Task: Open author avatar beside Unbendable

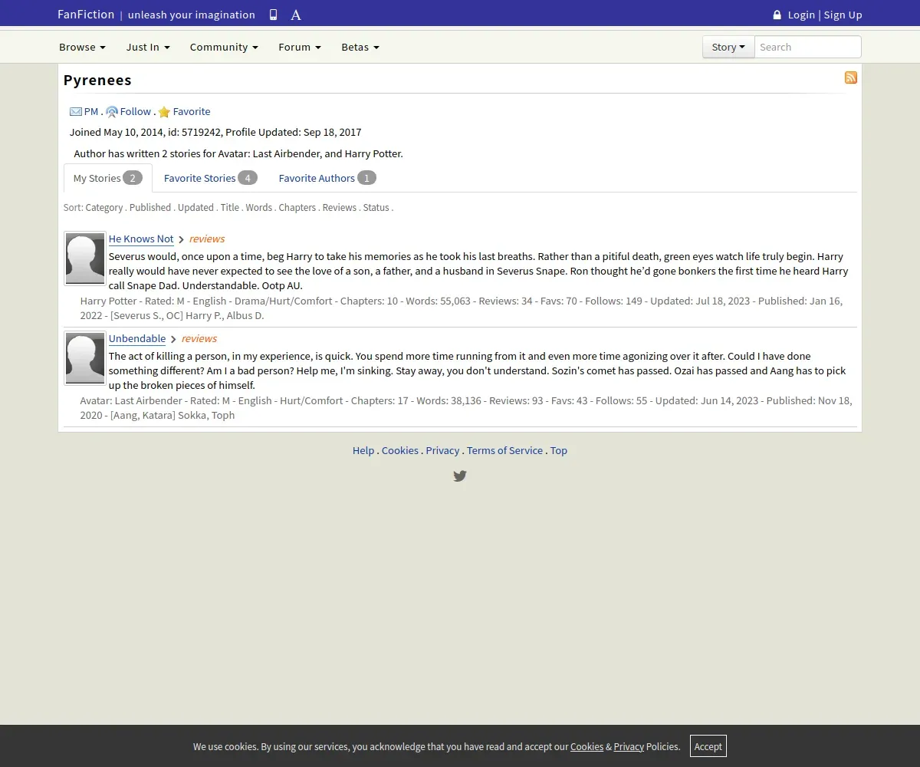Action: 84,358
